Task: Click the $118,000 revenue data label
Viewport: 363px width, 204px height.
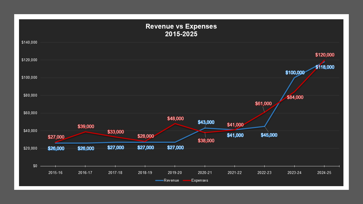Action: tap(325, 67)
